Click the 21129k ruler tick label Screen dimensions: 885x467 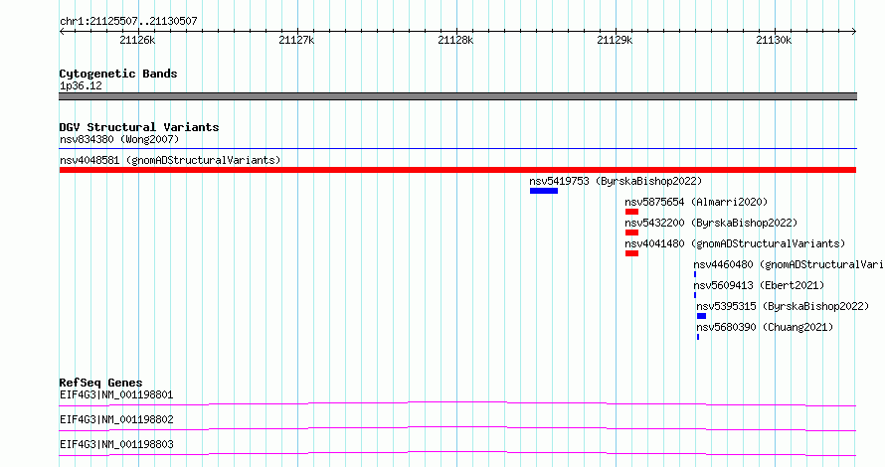click(615, 40)
